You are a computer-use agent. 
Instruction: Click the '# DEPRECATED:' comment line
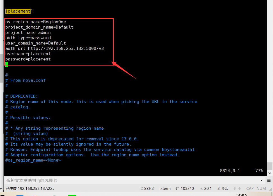coord(22,96)
